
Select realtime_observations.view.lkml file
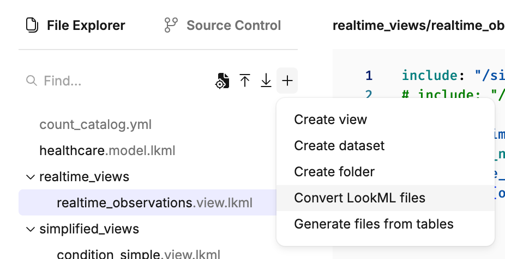tap(154, 203)
